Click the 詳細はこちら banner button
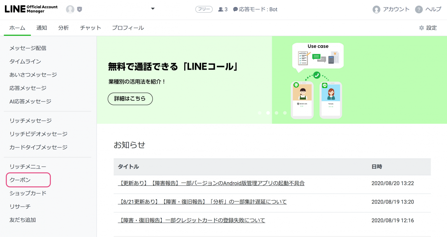The image size is (447, 237). [x=130, y=99]
